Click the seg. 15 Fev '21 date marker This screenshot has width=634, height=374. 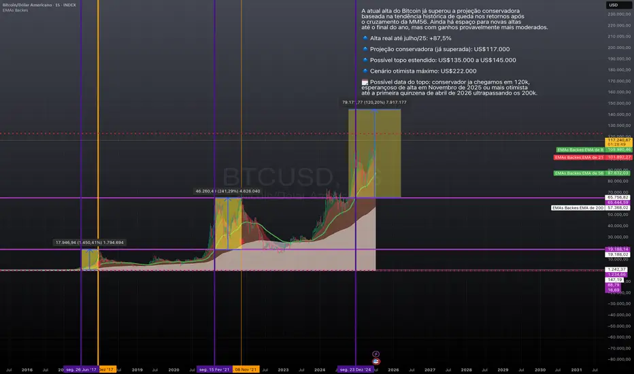(x=214, y=369)
